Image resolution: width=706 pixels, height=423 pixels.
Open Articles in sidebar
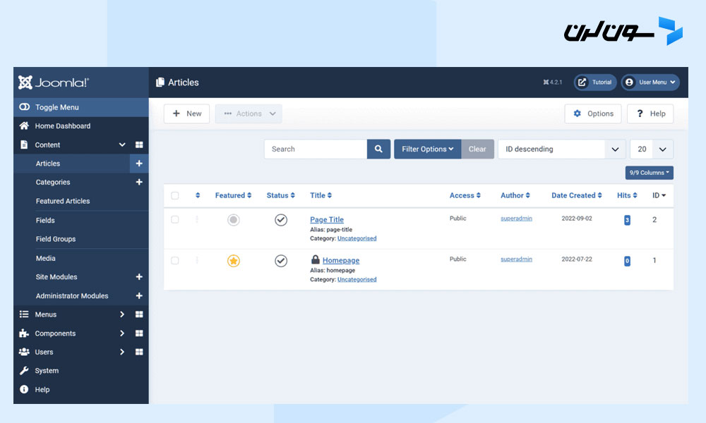(x=48, y=164)
